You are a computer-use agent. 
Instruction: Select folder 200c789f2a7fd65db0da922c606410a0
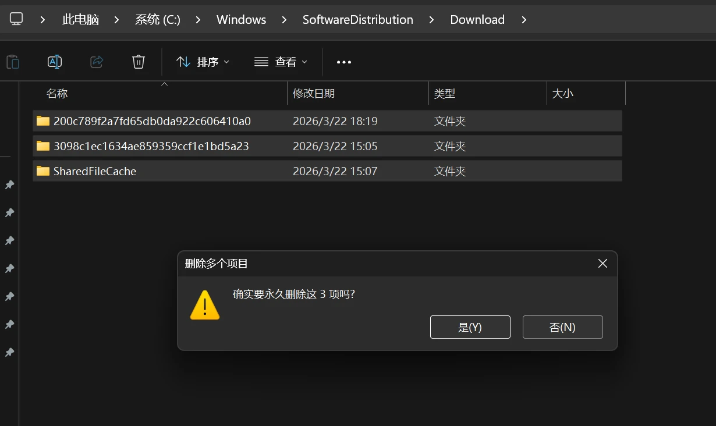152,121
